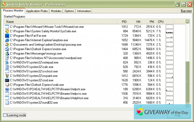194x122 pixels.
Task: Click the calc.exe calculator icon
Action: pyautogui.click(x=7, y=67)
